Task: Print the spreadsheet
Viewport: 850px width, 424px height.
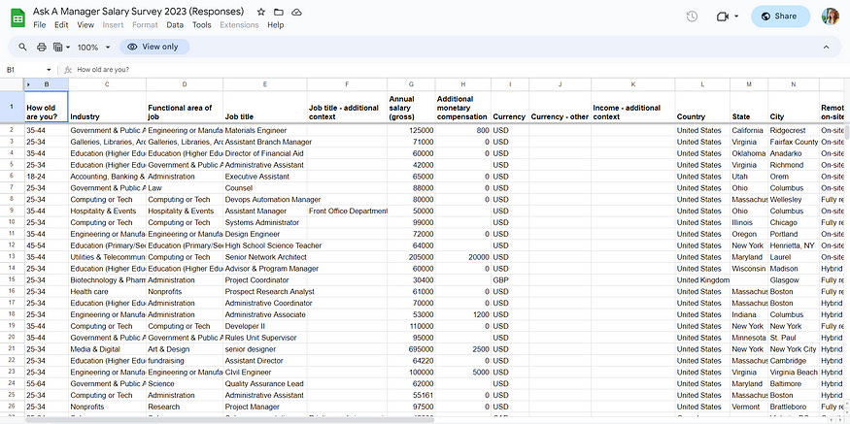Action: click(x=41, y=47)
